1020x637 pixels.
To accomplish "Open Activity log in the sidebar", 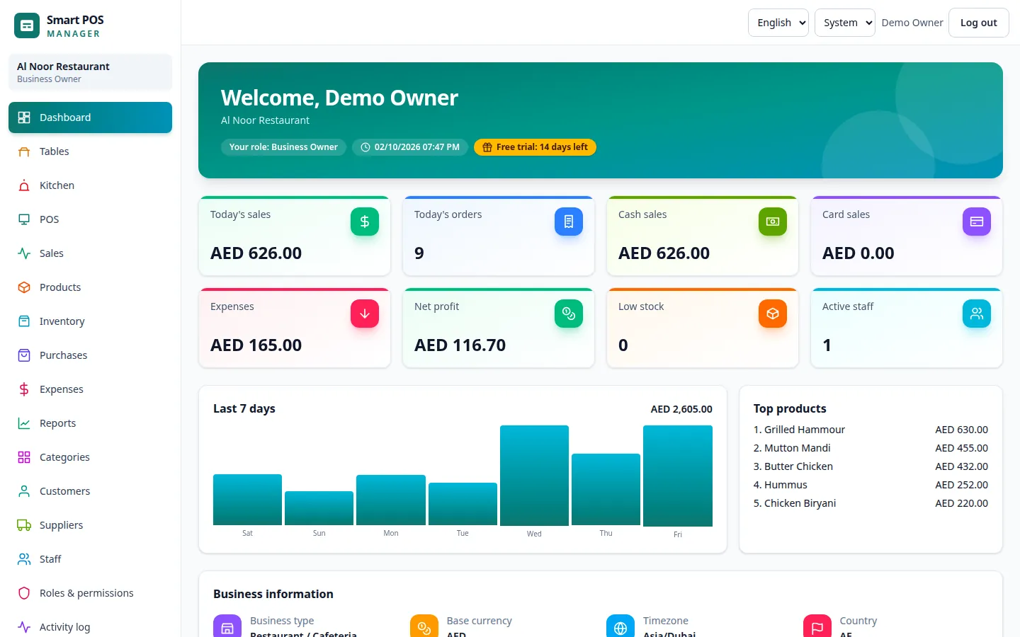I will pyautogui.click(x=90, y=627).
